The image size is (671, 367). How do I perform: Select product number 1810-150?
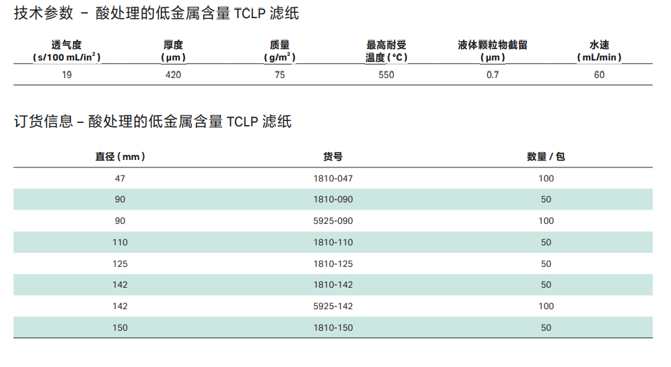pyautogui.click(x=333, y=328)
